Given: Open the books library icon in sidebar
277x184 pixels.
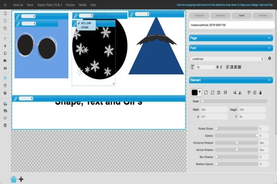Looking at the screenshot, I should pyautogui.click(x=5, y=61).
